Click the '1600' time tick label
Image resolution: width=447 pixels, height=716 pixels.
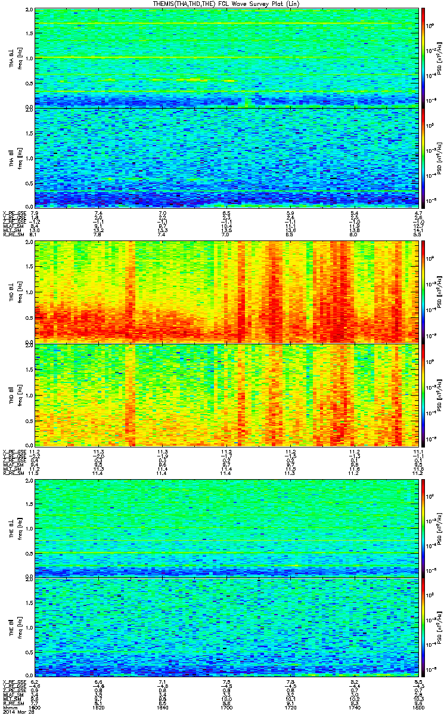click(x=35, y=708)
